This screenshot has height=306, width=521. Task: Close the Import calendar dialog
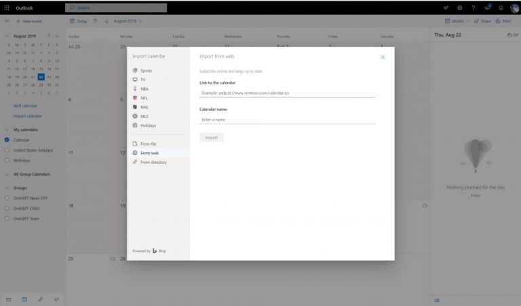(383, 57)
